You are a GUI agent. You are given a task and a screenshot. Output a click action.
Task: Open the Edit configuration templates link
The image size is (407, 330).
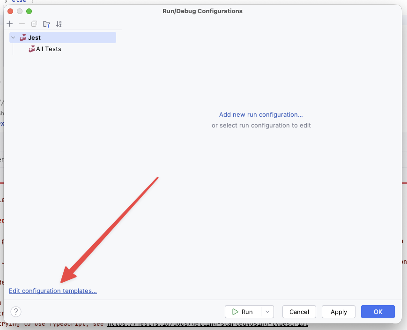[53, 291]
